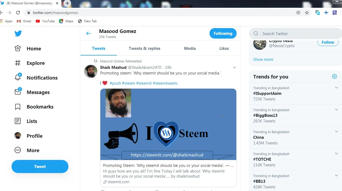Go back with the blue arrow

click(x=89, y=33)
